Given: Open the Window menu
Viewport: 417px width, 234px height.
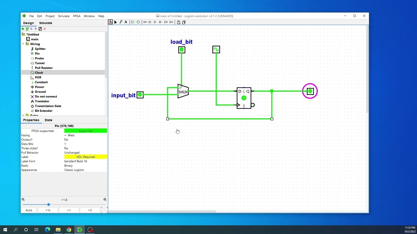Looking at the screenshot, I should (x=89, y=16).
